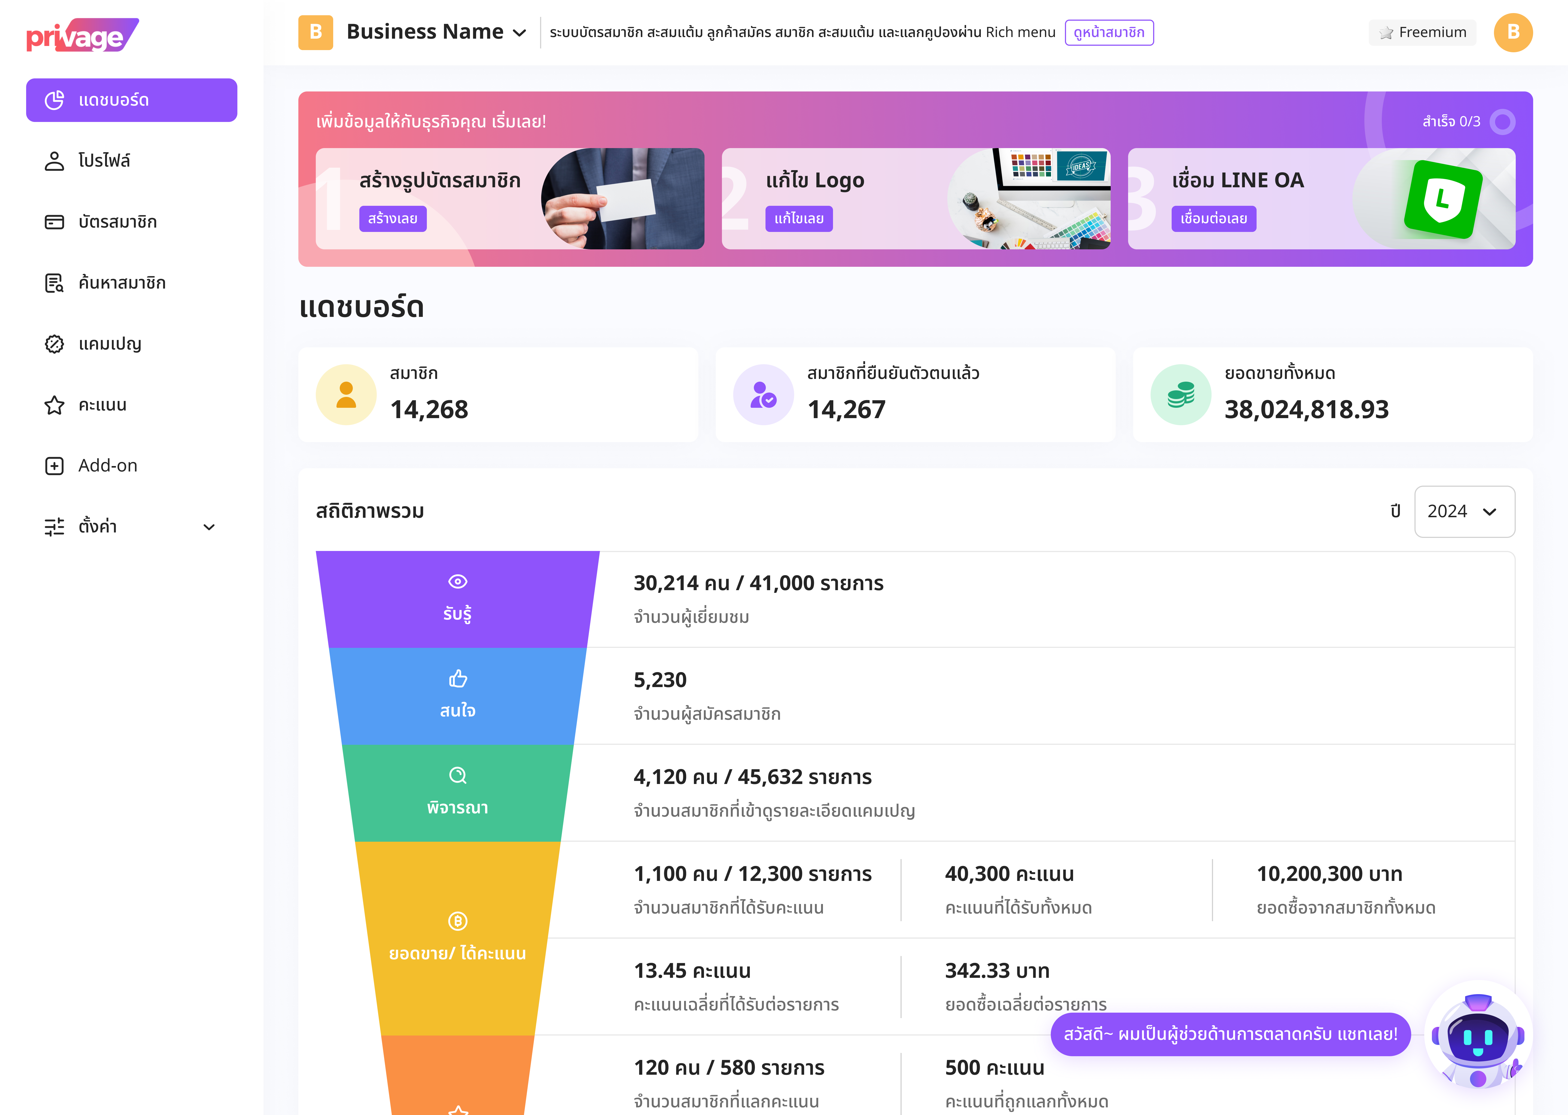Expand the ตั้งค่า settings chevron
This screenshot has height=1115, width=1568.
(x=209, y=527)
